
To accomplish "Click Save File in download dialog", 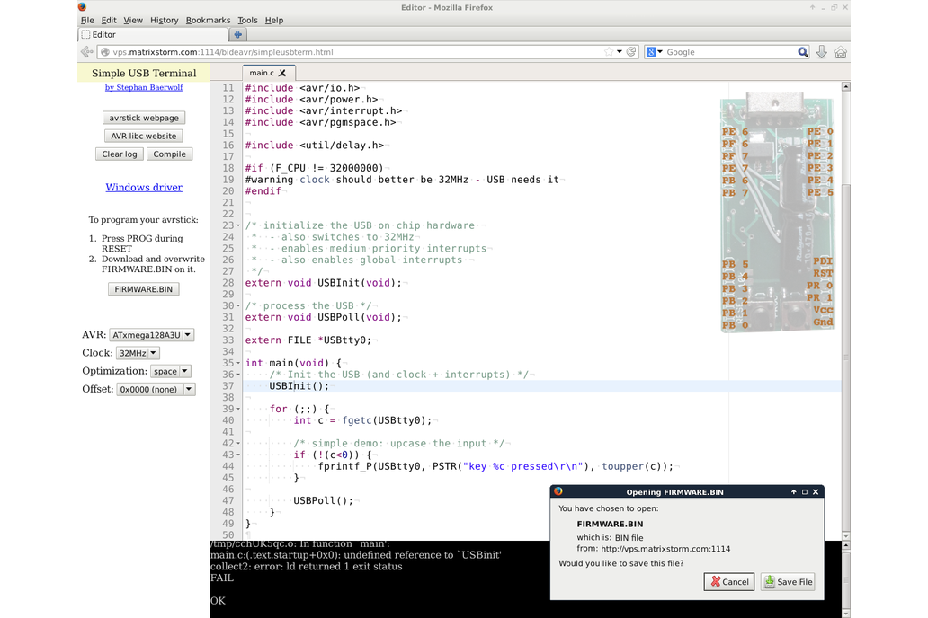I will tap(788, 582).
